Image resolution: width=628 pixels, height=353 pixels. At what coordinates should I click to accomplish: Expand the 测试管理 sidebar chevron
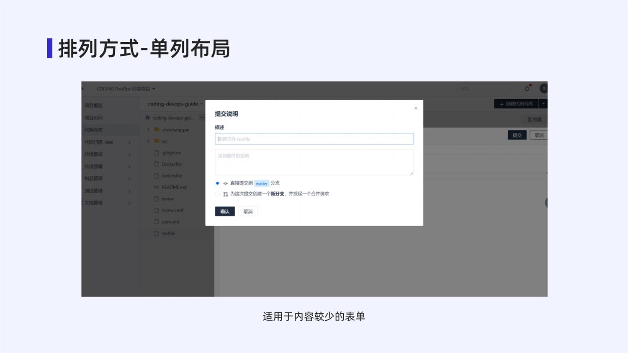click(x=129, y=191)
